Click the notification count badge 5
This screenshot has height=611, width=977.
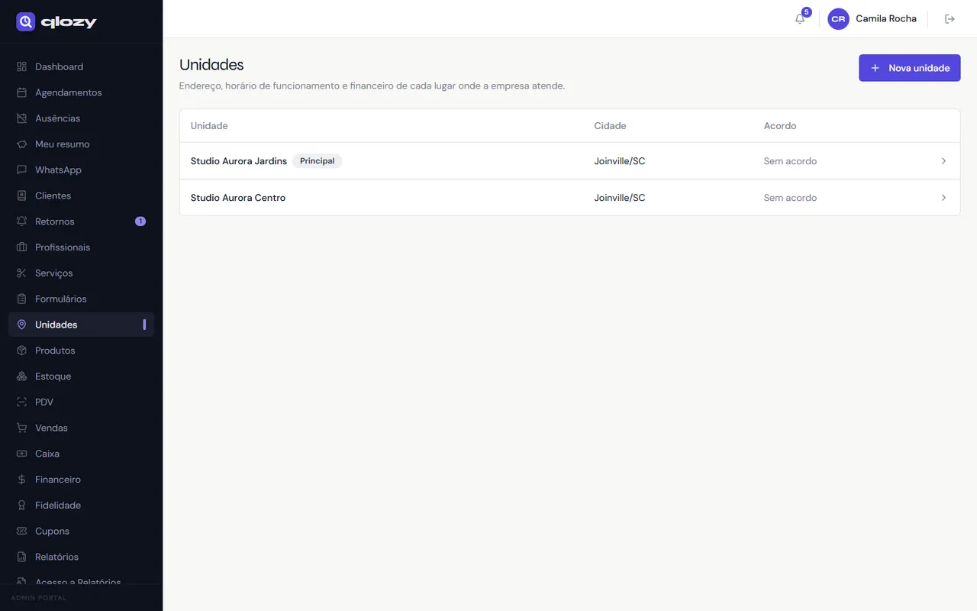click(807, 12)
